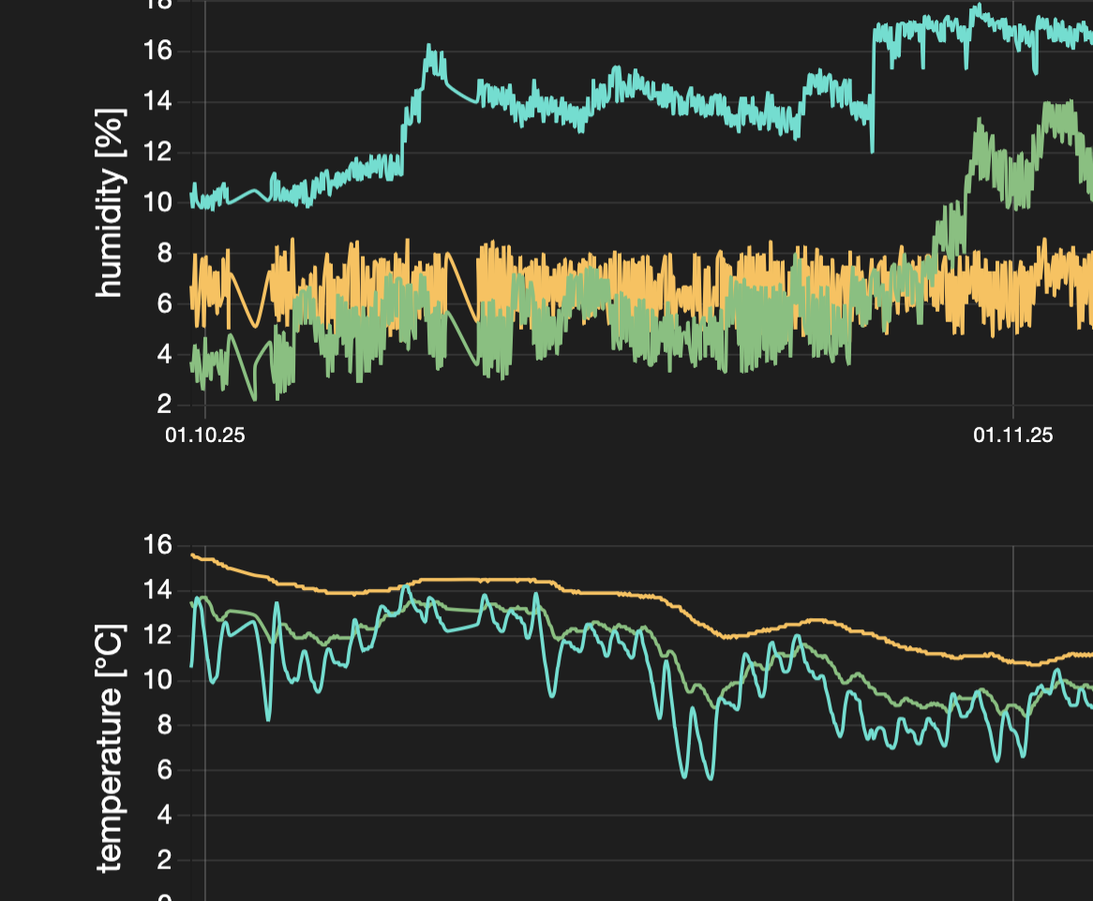The height and width of the screenshot is (901, 1093).
Task: Click the 6 tick on temperature axis
Action: pyautogui.click(x=164, y=770)
